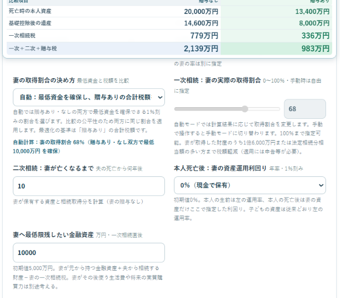Select the 20,000万円 value in 死亡時の本人資産 row

point(201,12)
